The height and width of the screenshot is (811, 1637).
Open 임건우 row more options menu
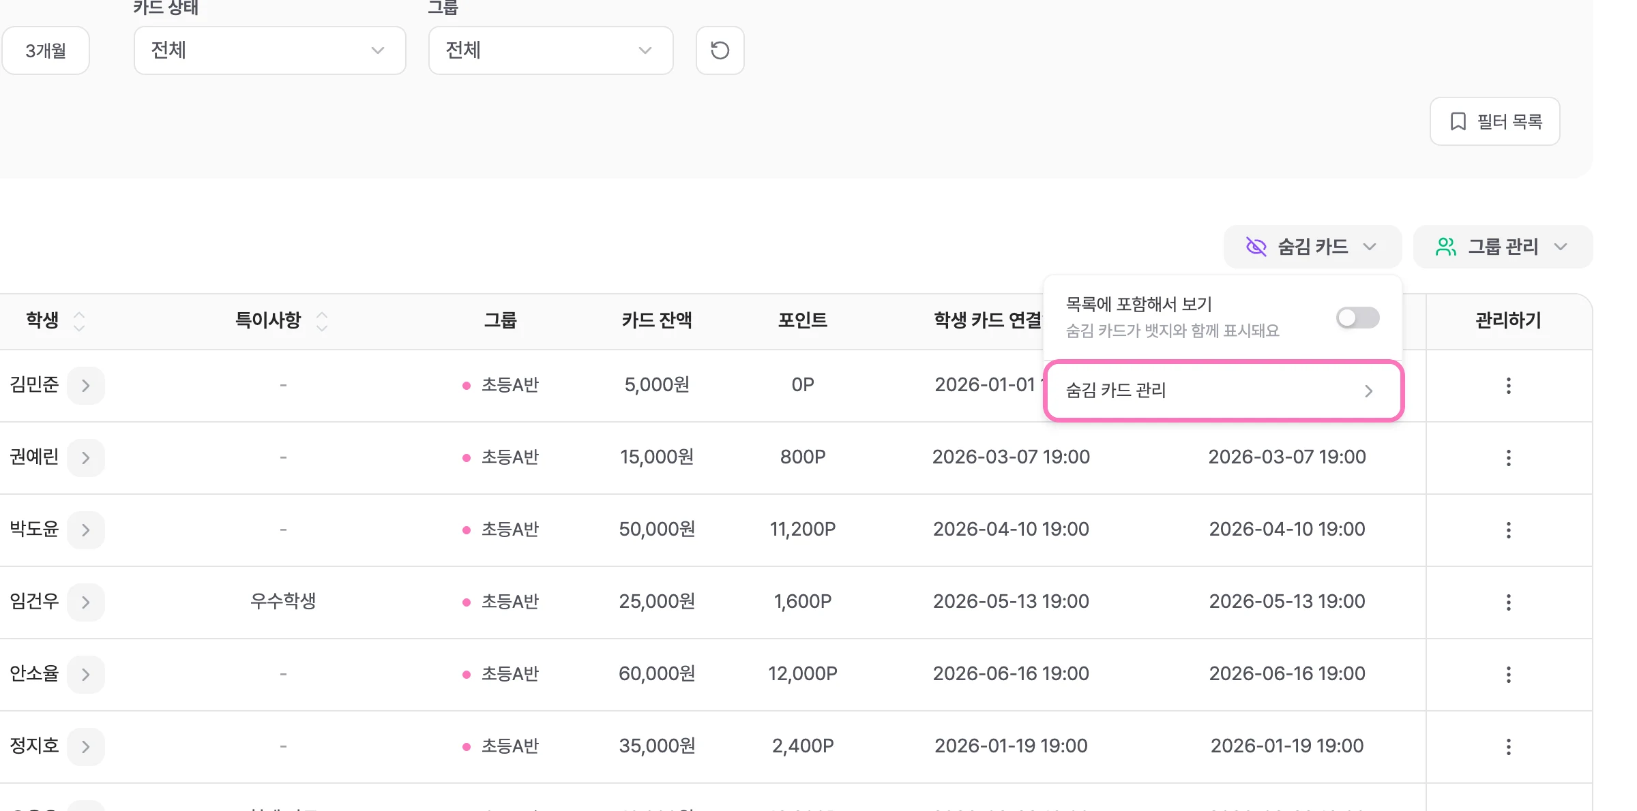[x=1508, y=602]
